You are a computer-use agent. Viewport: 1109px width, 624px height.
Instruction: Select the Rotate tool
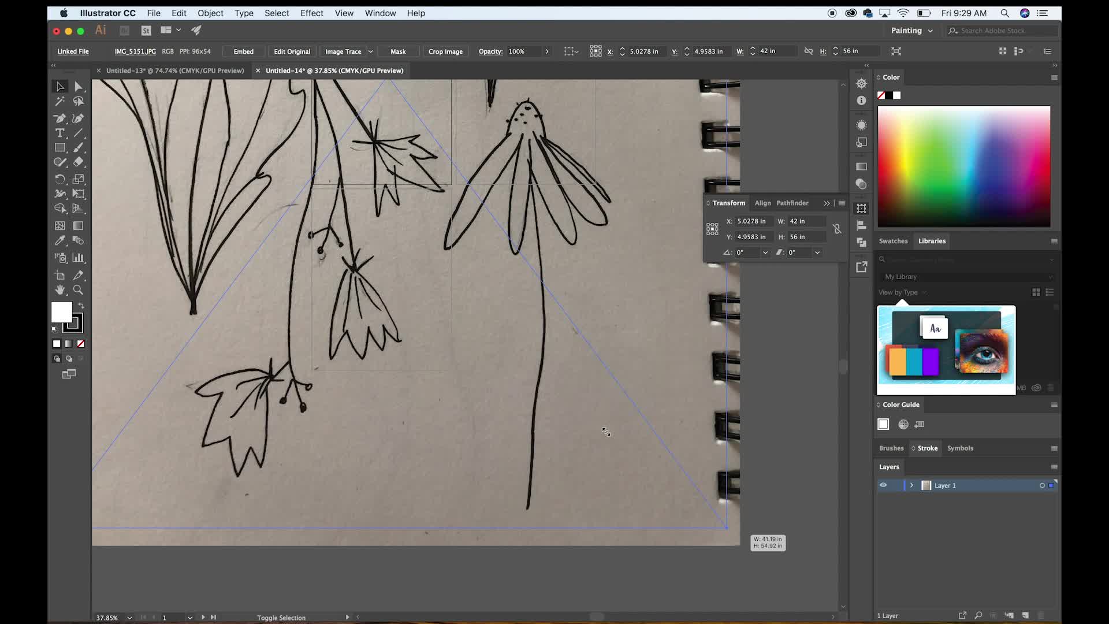60,179
